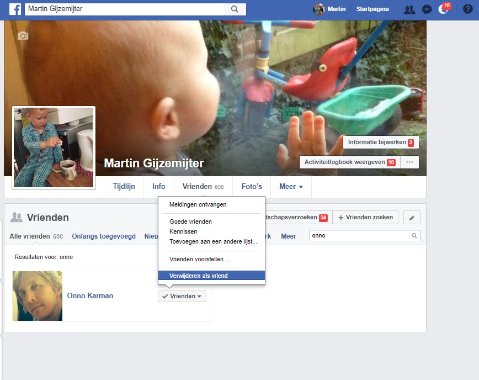Click the magnifier in the onno search box

(414, 235)
